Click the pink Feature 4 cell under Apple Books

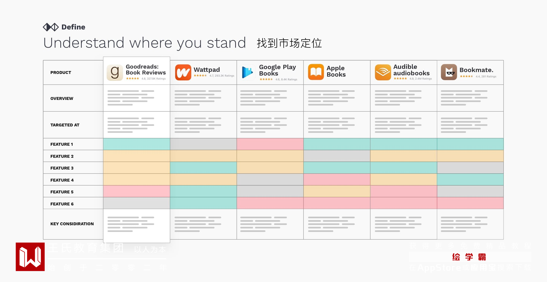(337, 179)
